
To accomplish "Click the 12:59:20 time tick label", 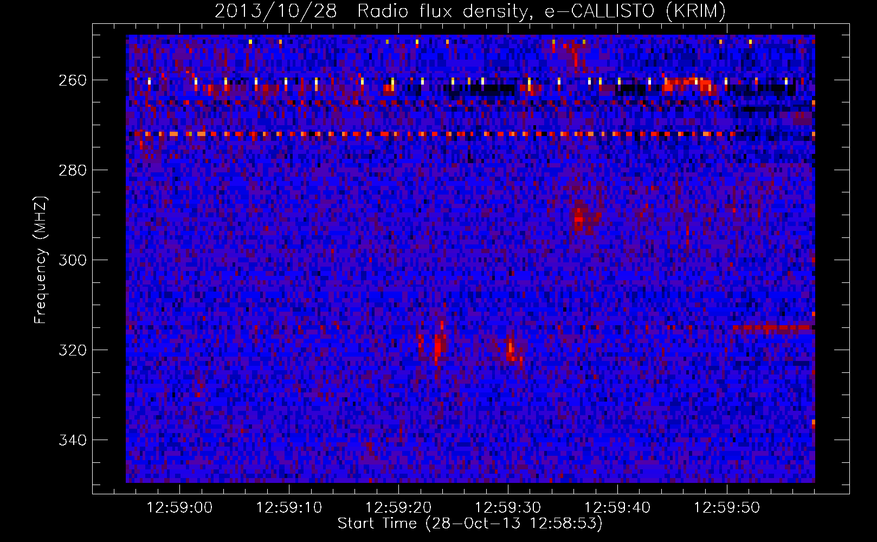I will pos(398,508).
